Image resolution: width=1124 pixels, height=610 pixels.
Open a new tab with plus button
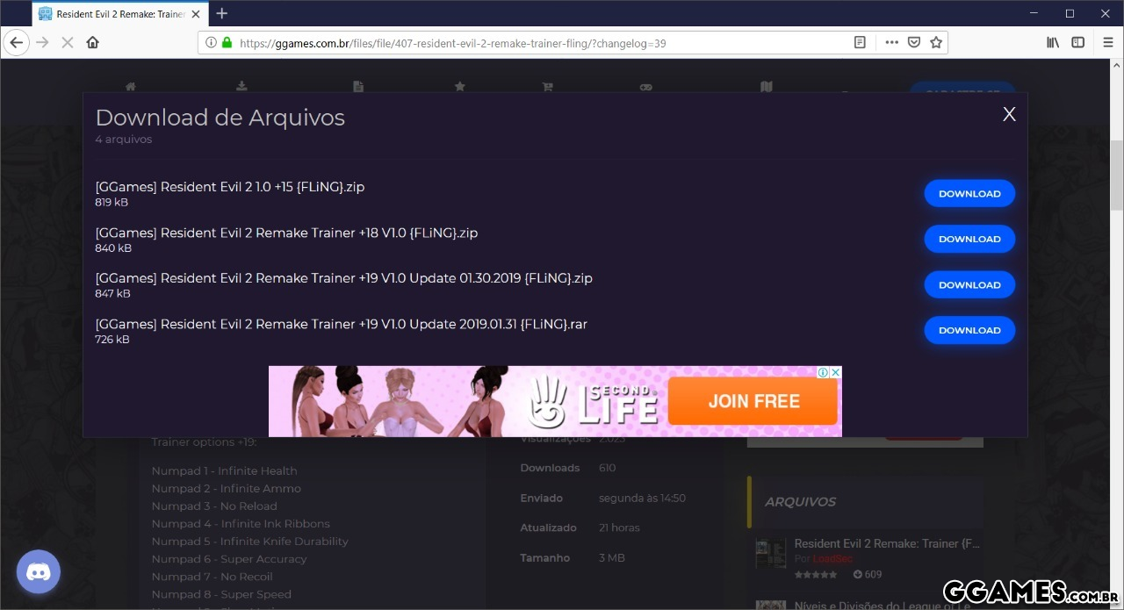(221, 13)
